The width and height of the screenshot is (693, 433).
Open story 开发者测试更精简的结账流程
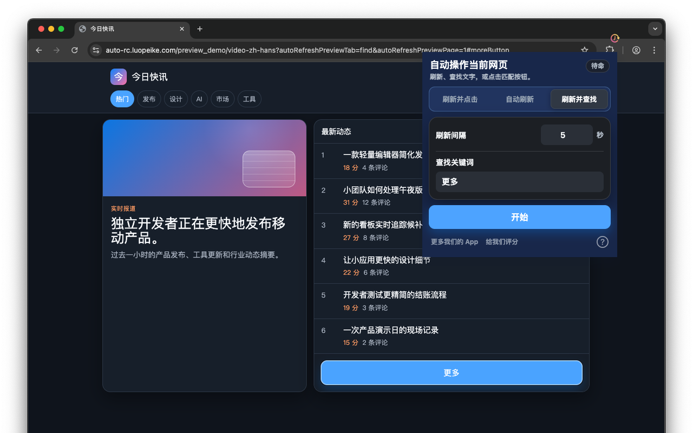click(x=395, y=295)
